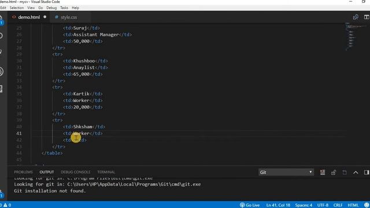Open the Go menu
This screenshot has width=370, height=208.
coord(40,8)
